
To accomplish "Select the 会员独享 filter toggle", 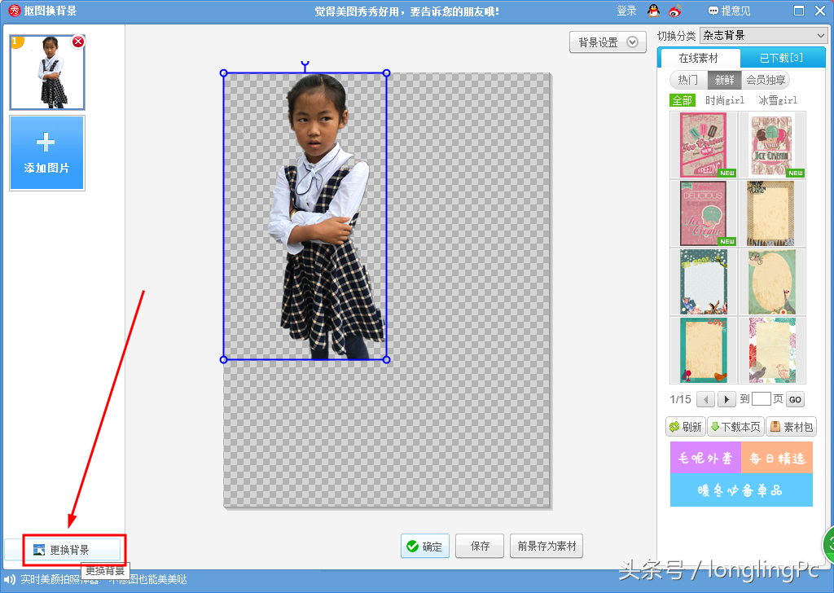I will 766,80.
